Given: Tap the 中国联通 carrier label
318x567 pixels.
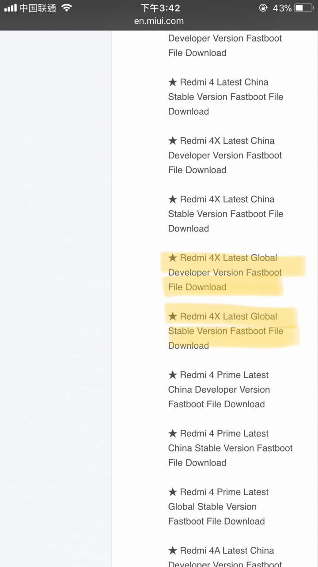Looking at the screenshot, I should coord(38,8).
